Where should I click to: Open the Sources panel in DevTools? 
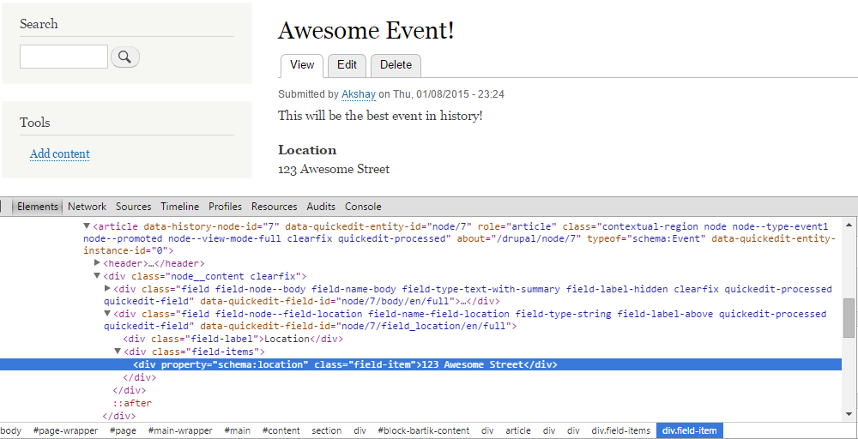(133, 207)
